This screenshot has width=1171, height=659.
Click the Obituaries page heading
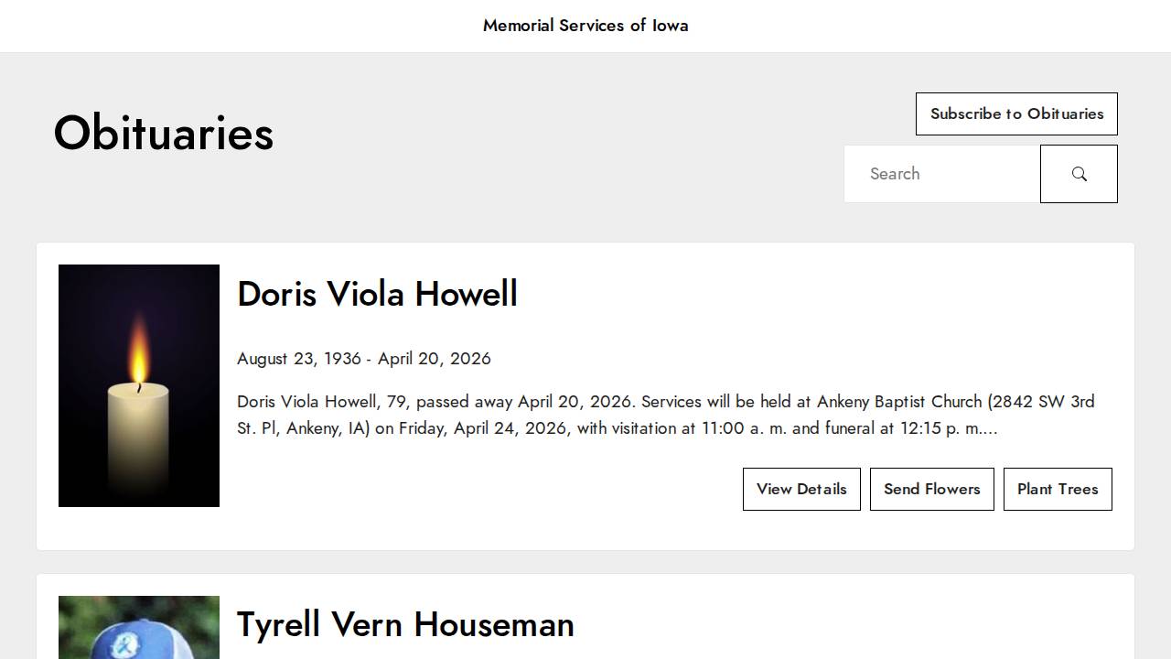pyautogui.click(x=164, y=133)
